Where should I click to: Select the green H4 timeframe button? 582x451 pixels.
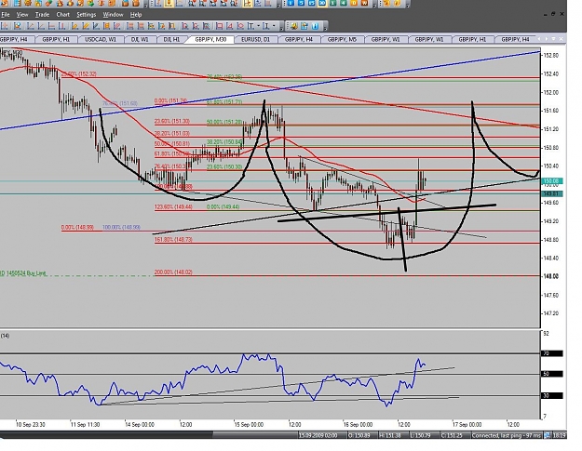(344, 4)
